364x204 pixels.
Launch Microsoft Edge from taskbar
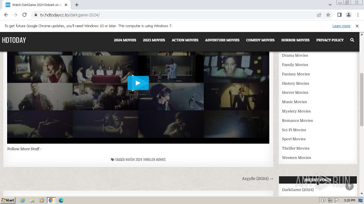[x=61, y=200]
